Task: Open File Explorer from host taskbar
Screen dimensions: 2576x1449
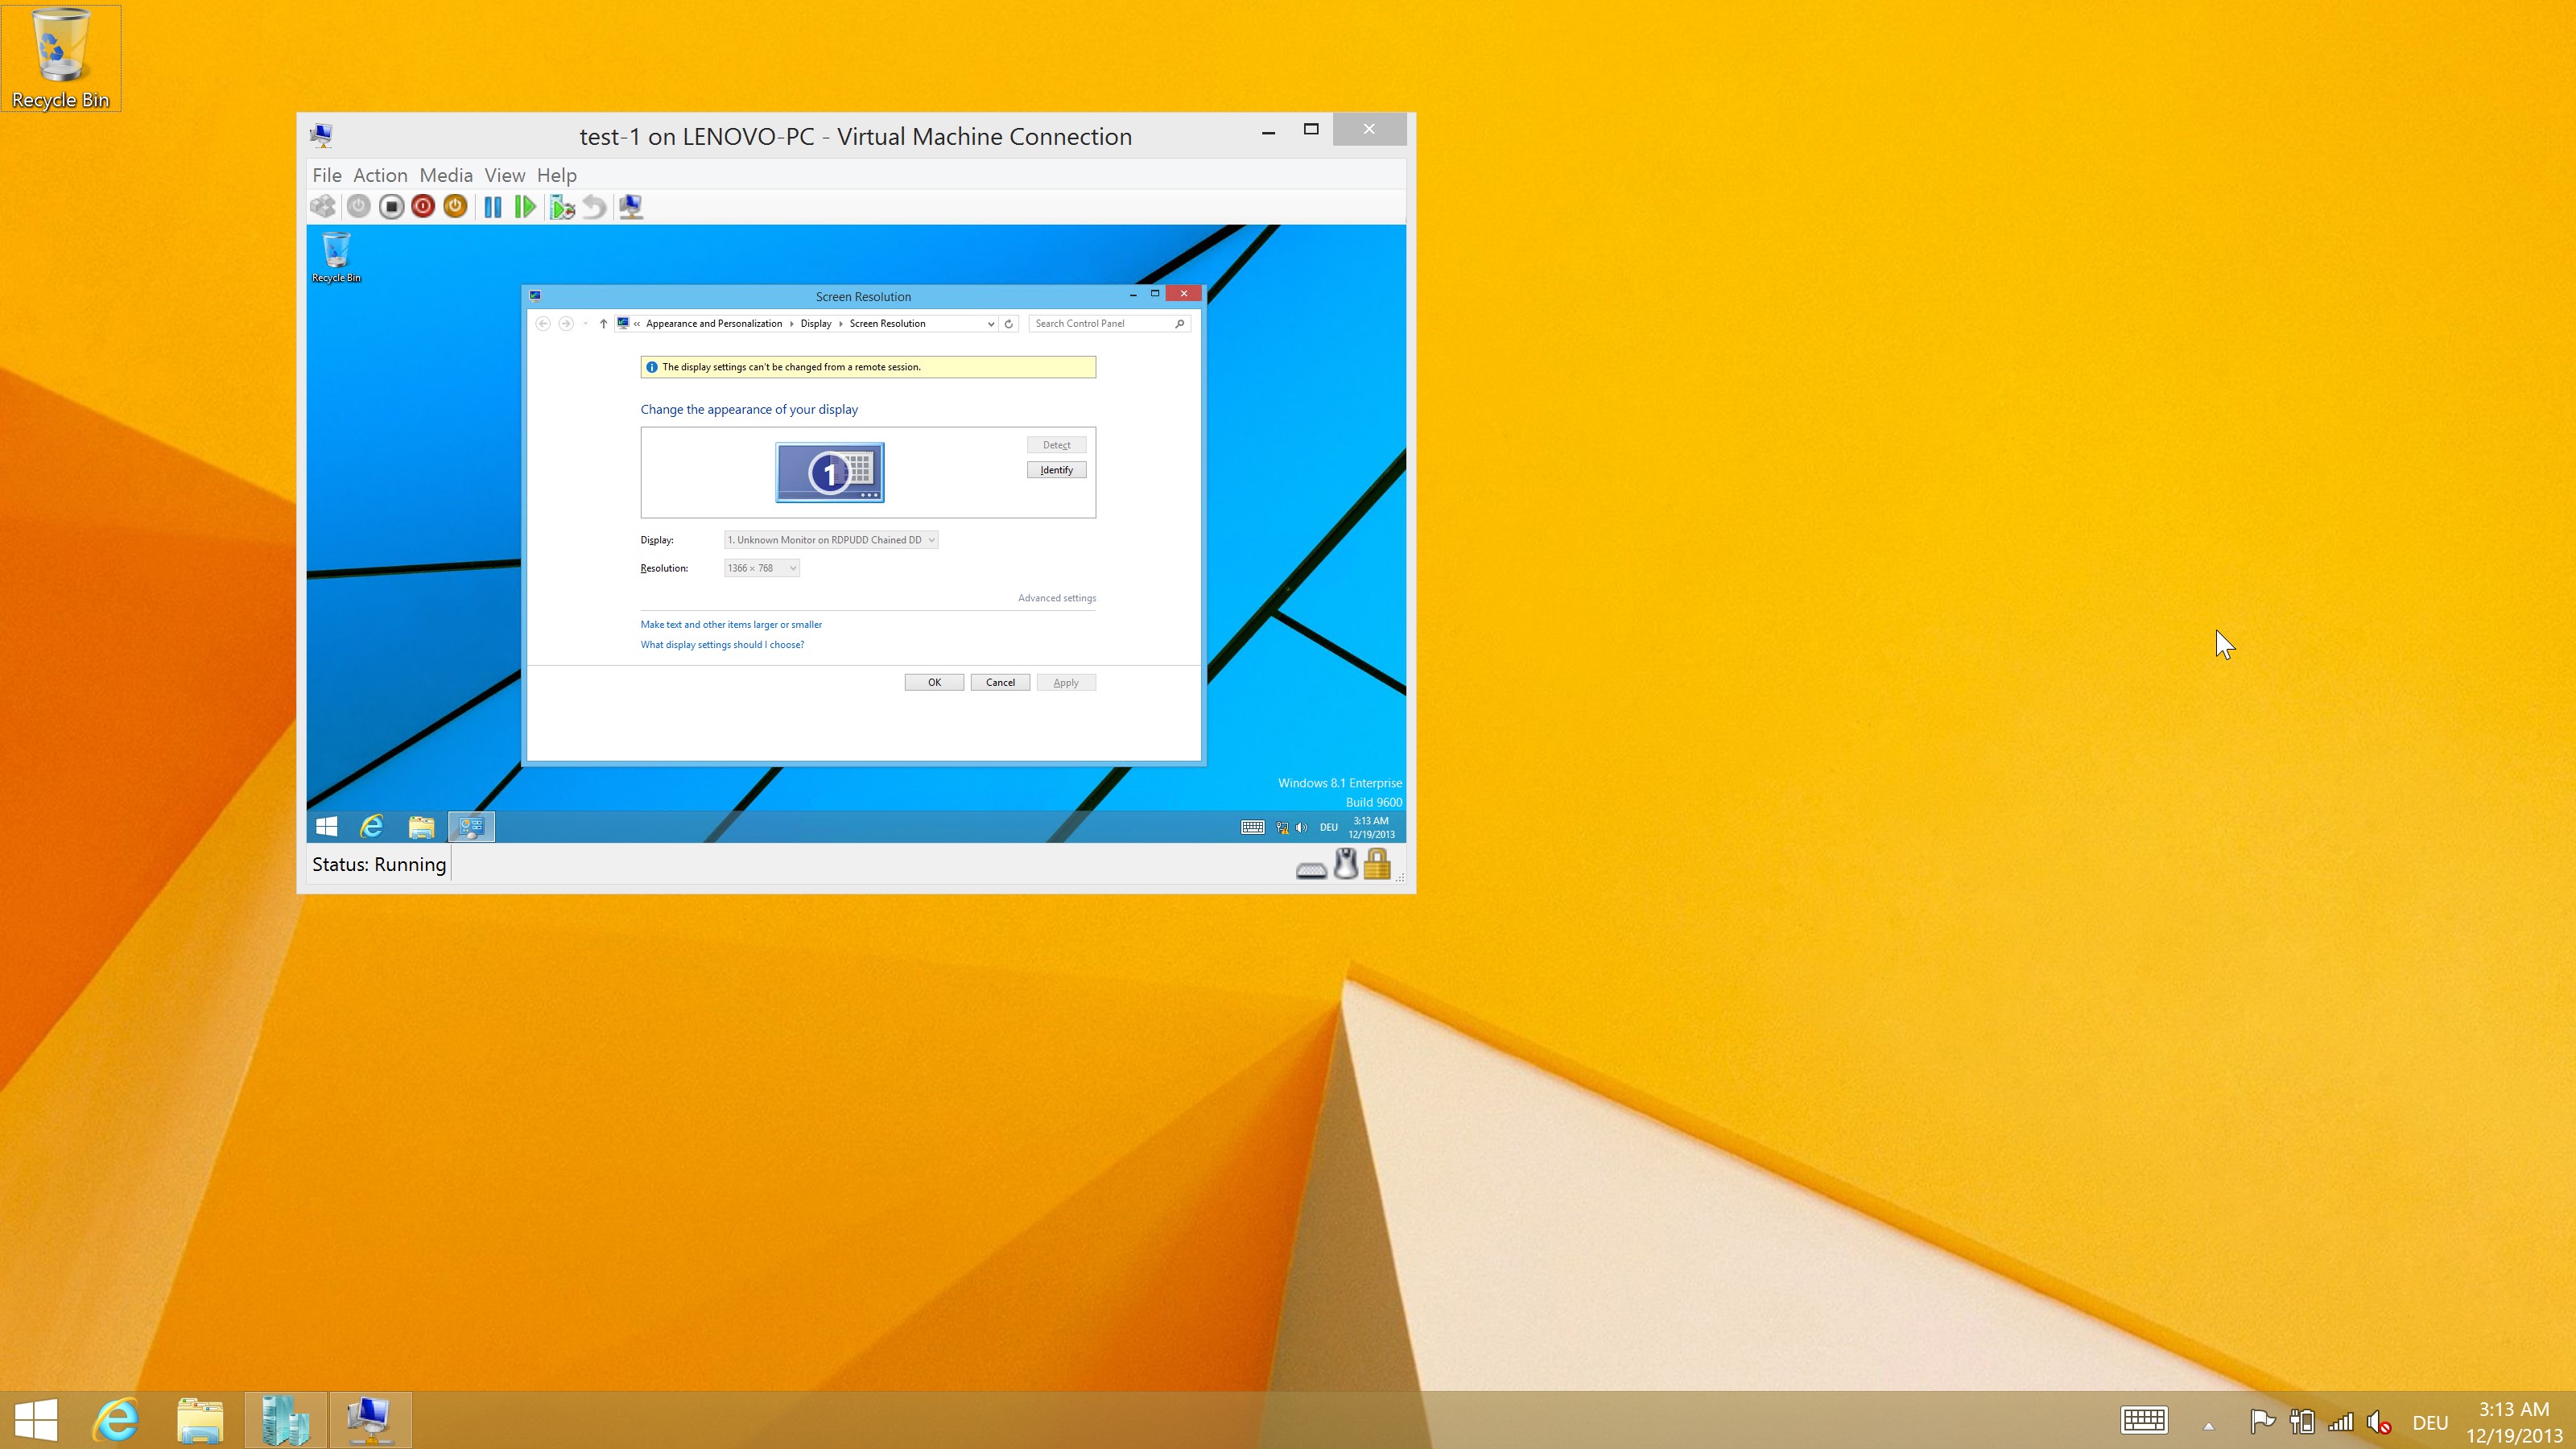Action: (x=201, y=1420)
